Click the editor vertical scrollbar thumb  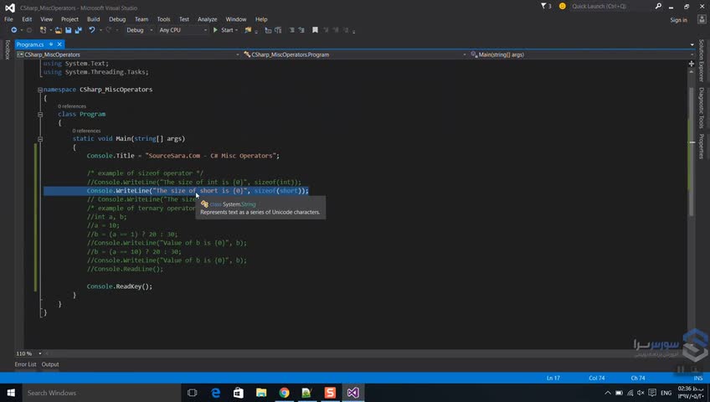point(692,152)
